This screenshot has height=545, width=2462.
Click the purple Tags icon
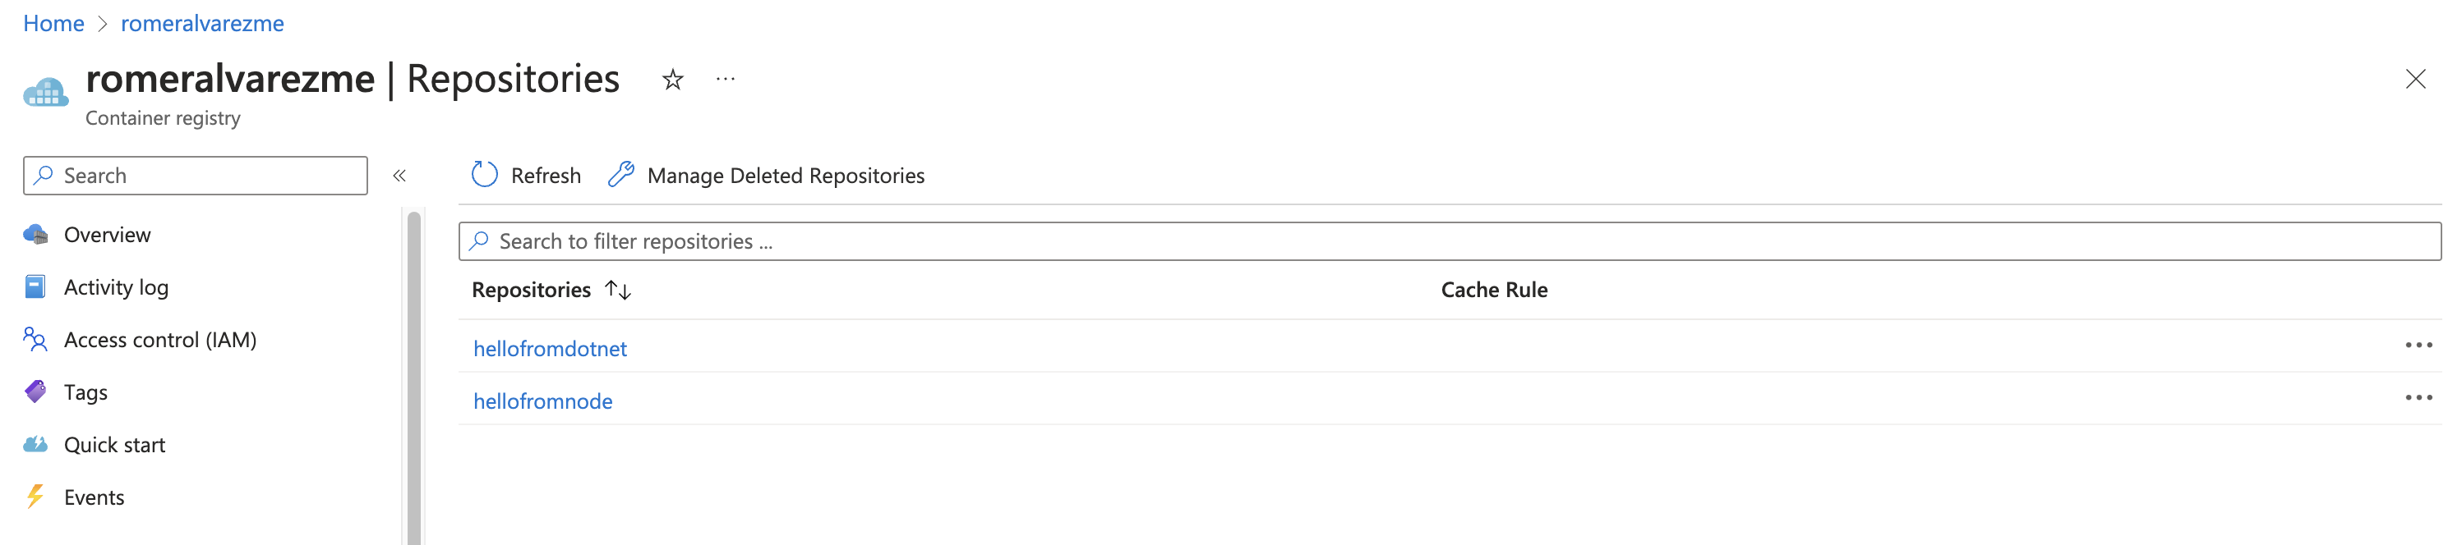[x=35, y=392]
